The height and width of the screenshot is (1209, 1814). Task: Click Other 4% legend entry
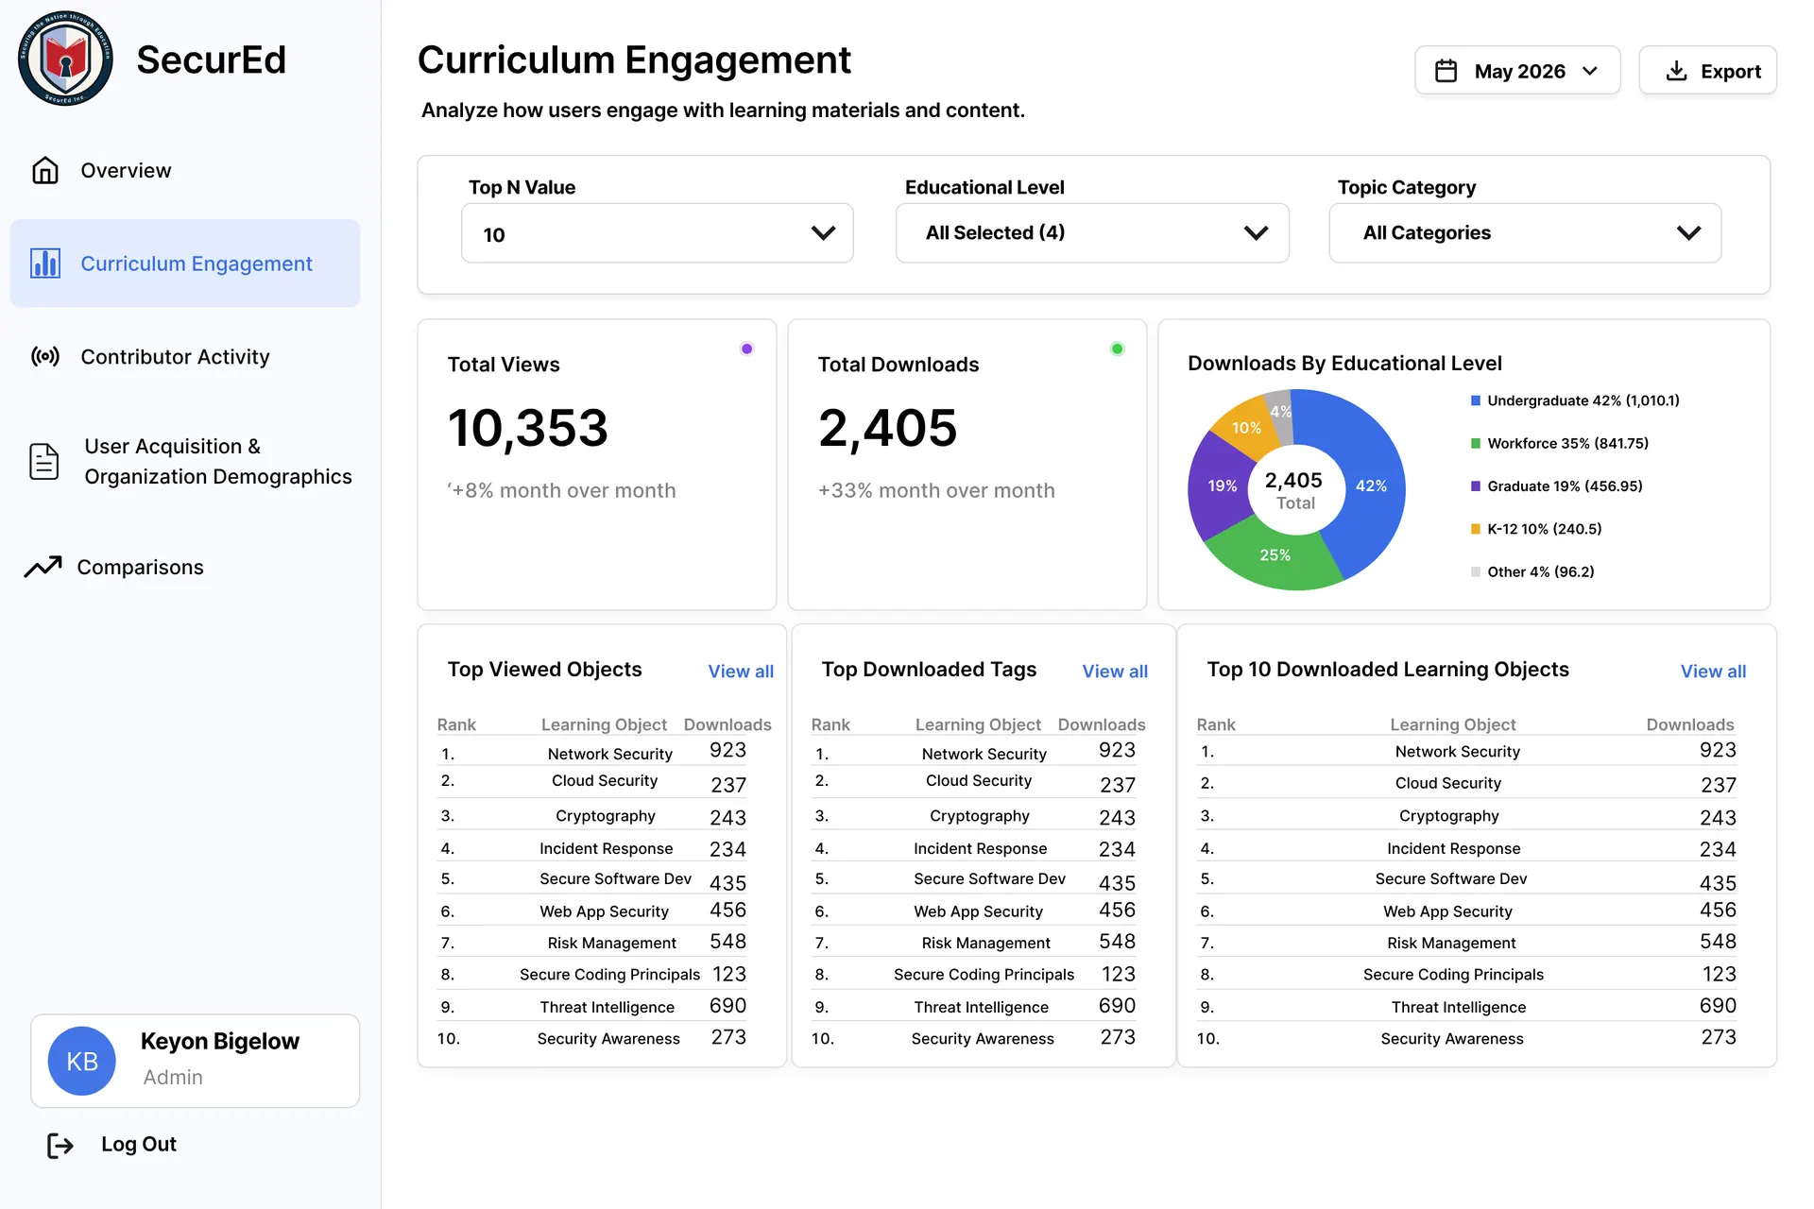(1532, 571)
